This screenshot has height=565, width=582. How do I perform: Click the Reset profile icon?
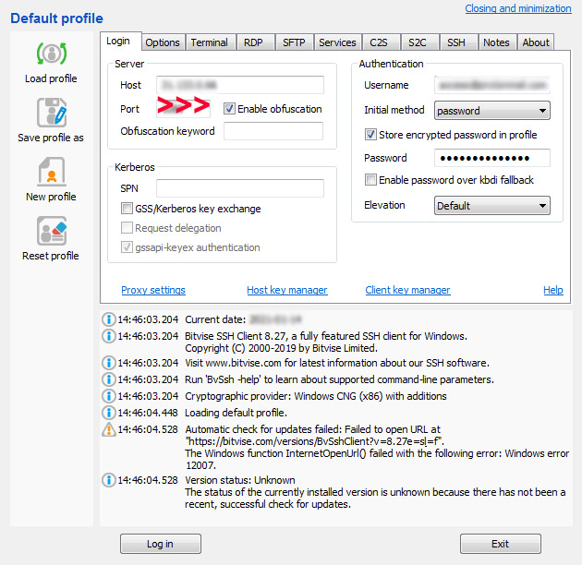coord(52,231)
